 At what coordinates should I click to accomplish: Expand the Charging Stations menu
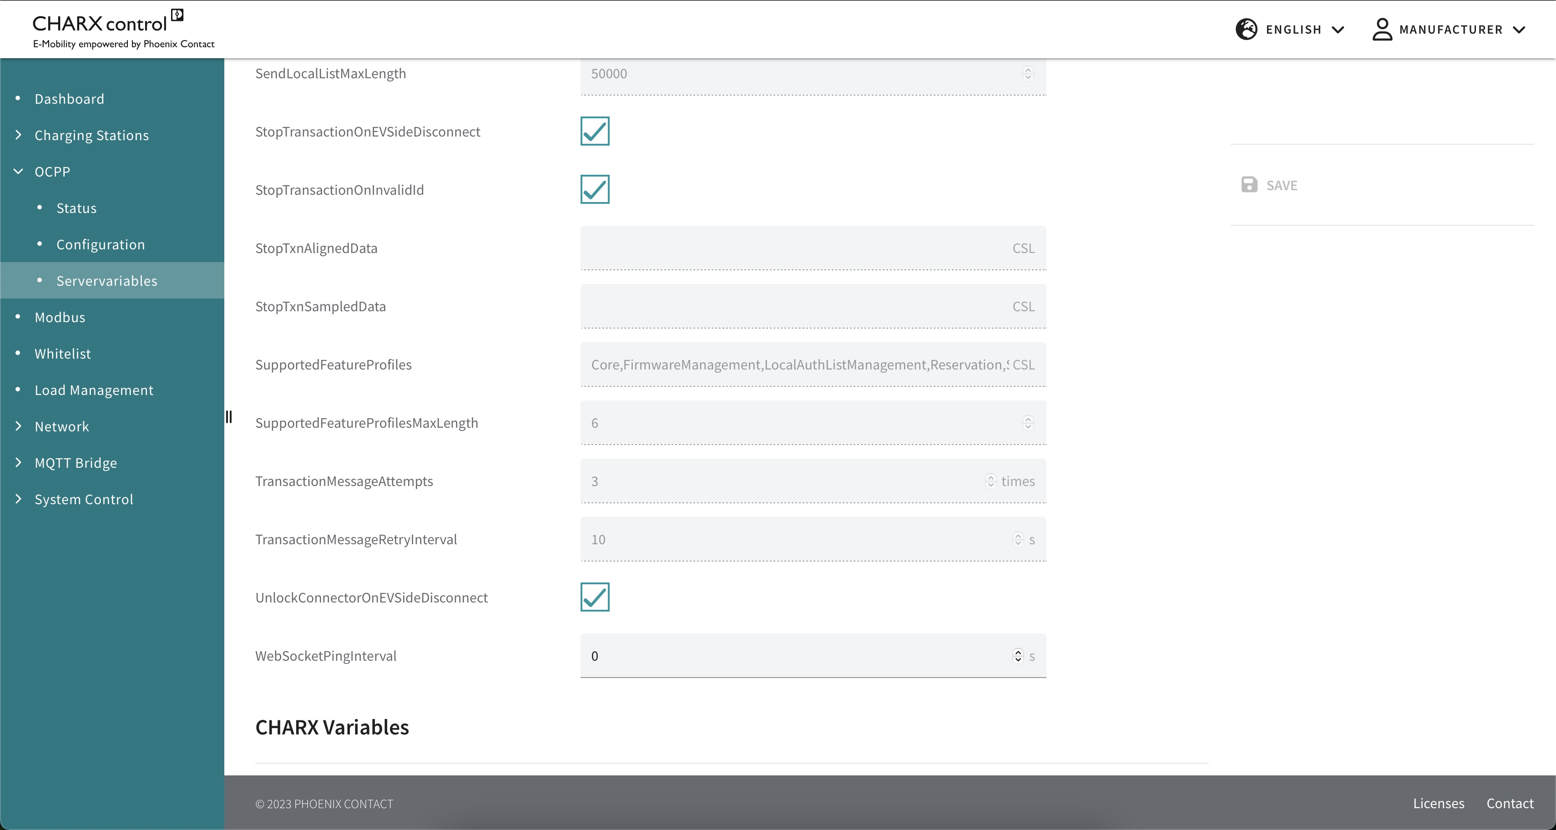click(18, 135)
